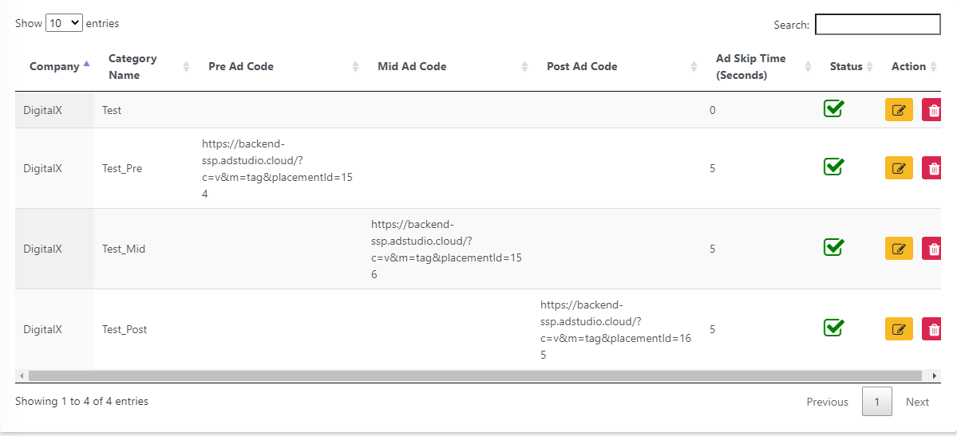Open the Show entries count dropdown

(64, 23)
